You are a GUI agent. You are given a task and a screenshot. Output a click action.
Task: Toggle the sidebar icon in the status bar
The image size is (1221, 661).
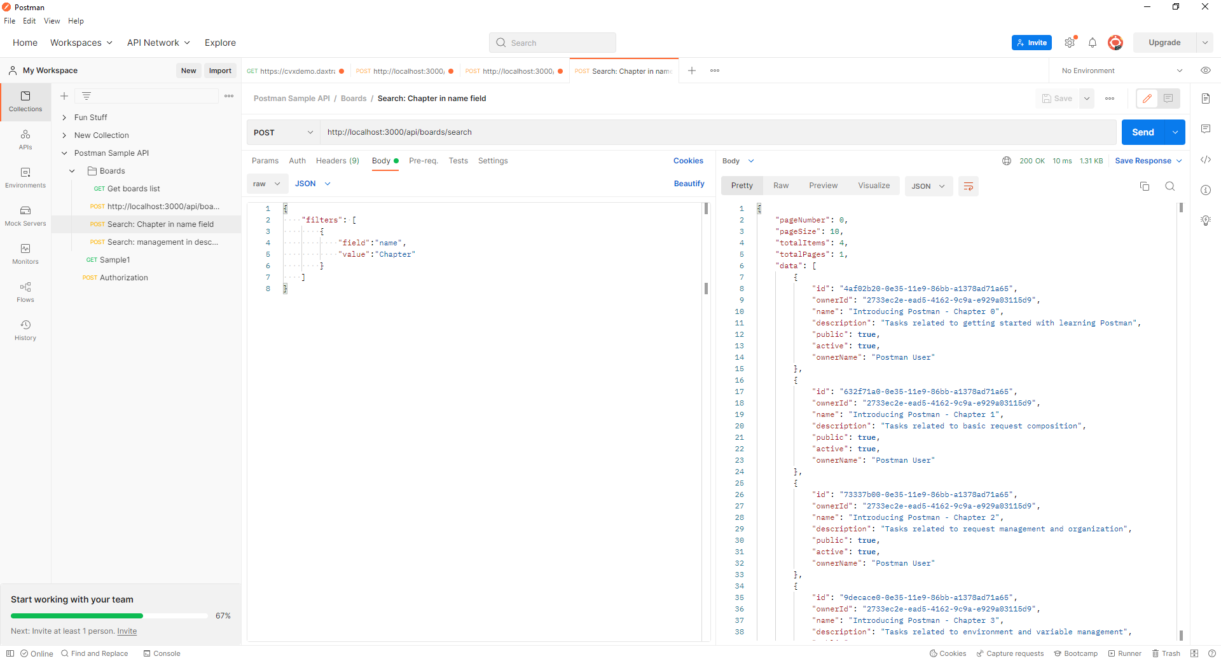click(10, 653)
